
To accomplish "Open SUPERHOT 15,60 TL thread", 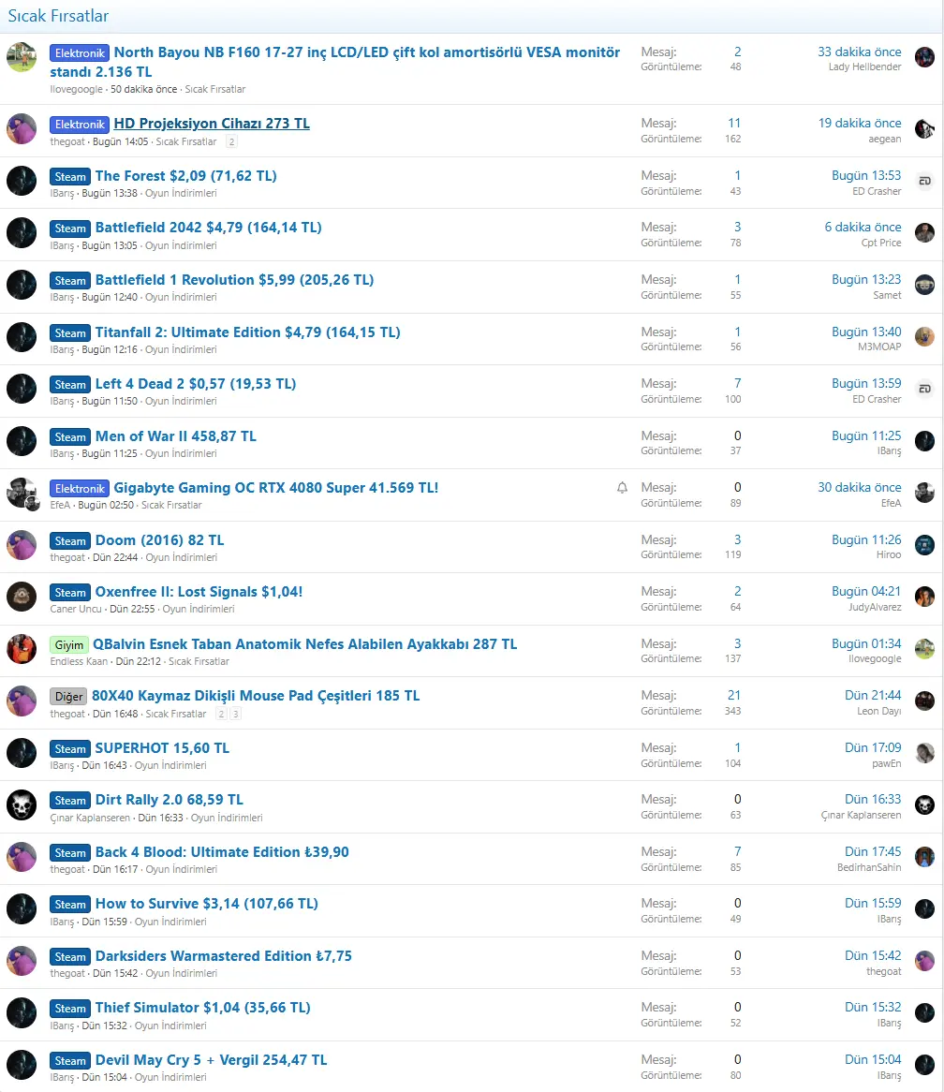I will [x=162, y=748].
